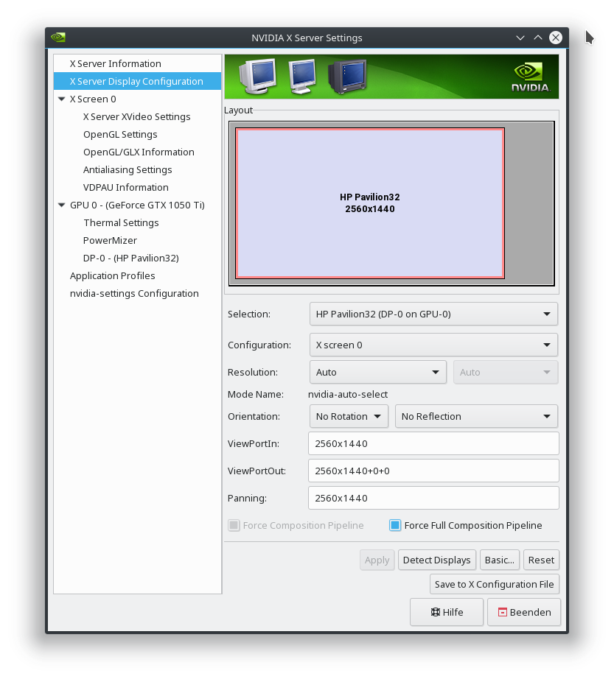Screen dimensions: 614x679
Task: Click the Apply button
Action: (x=377, y=560)
